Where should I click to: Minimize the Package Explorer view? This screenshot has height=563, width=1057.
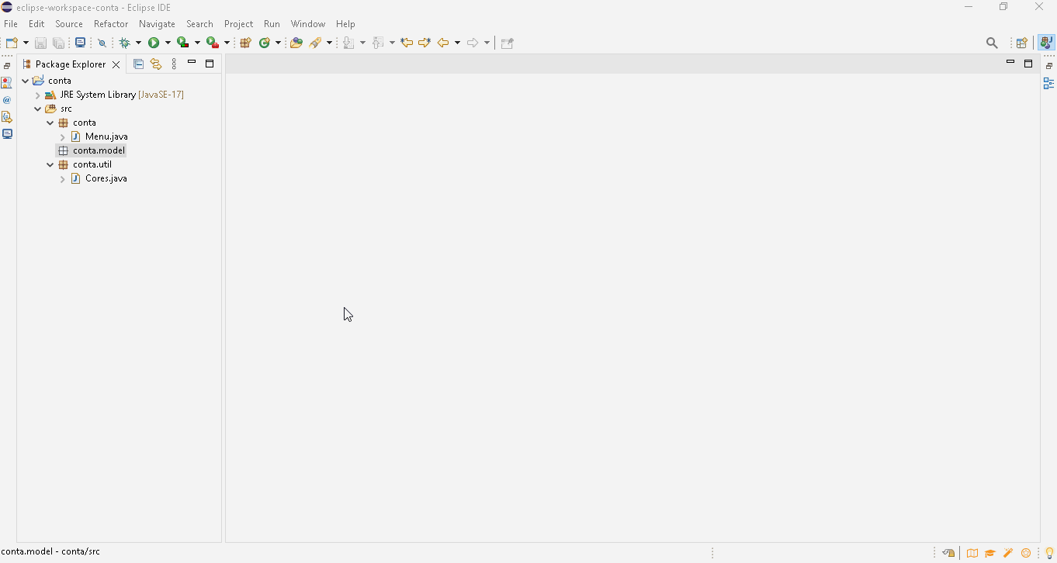coord(191,64)
